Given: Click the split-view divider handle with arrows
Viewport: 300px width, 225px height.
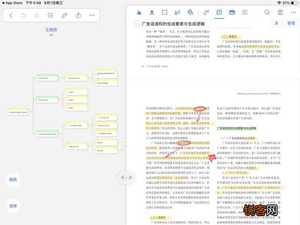Looking at the screenshot, I should pyautogui.click(x=127, y=178).
